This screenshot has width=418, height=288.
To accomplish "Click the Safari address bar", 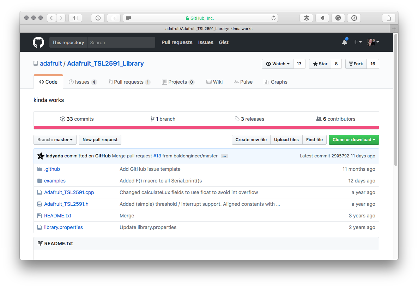I will 200,18.
